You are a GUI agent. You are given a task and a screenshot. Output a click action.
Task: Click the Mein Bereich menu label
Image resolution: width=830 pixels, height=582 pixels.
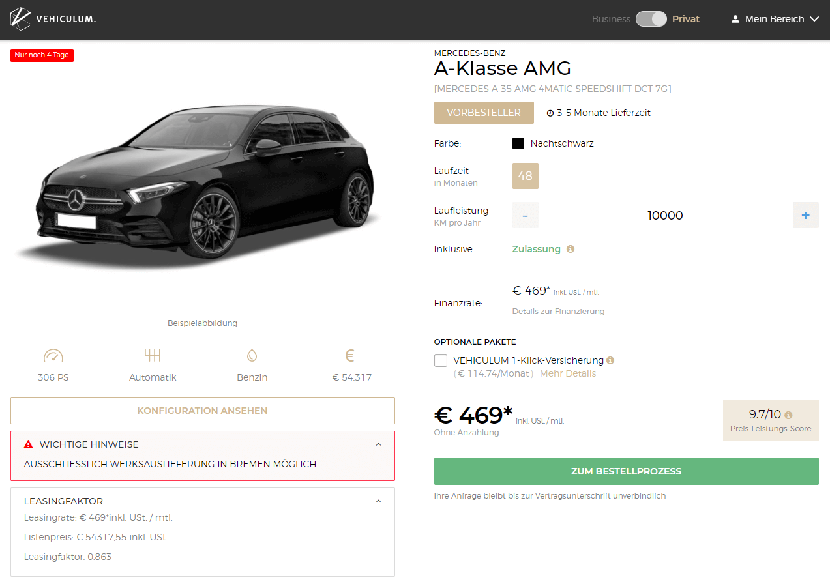775,19
